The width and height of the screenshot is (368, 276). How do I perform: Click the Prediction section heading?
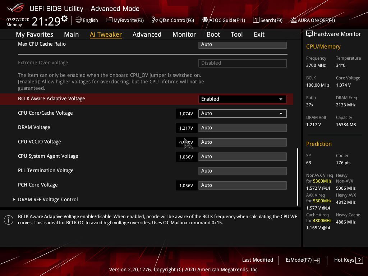click(319, 144)
